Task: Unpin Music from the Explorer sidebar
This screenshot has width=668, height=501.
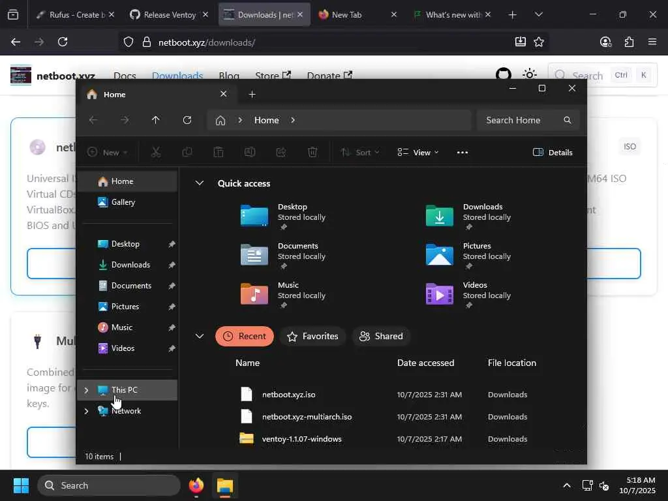Action: coord(172,327)
